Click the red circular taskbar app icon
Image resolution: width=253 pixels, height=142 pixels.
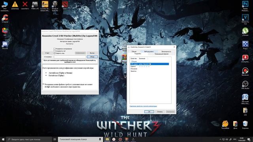(x=120, y=139)
